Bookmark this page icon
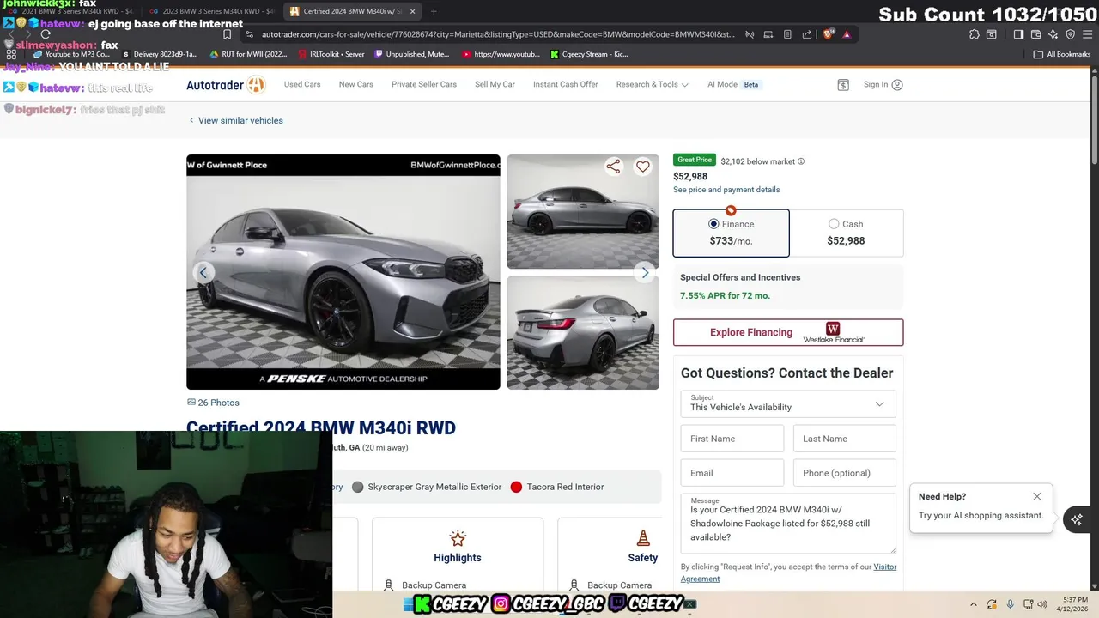 227,34
